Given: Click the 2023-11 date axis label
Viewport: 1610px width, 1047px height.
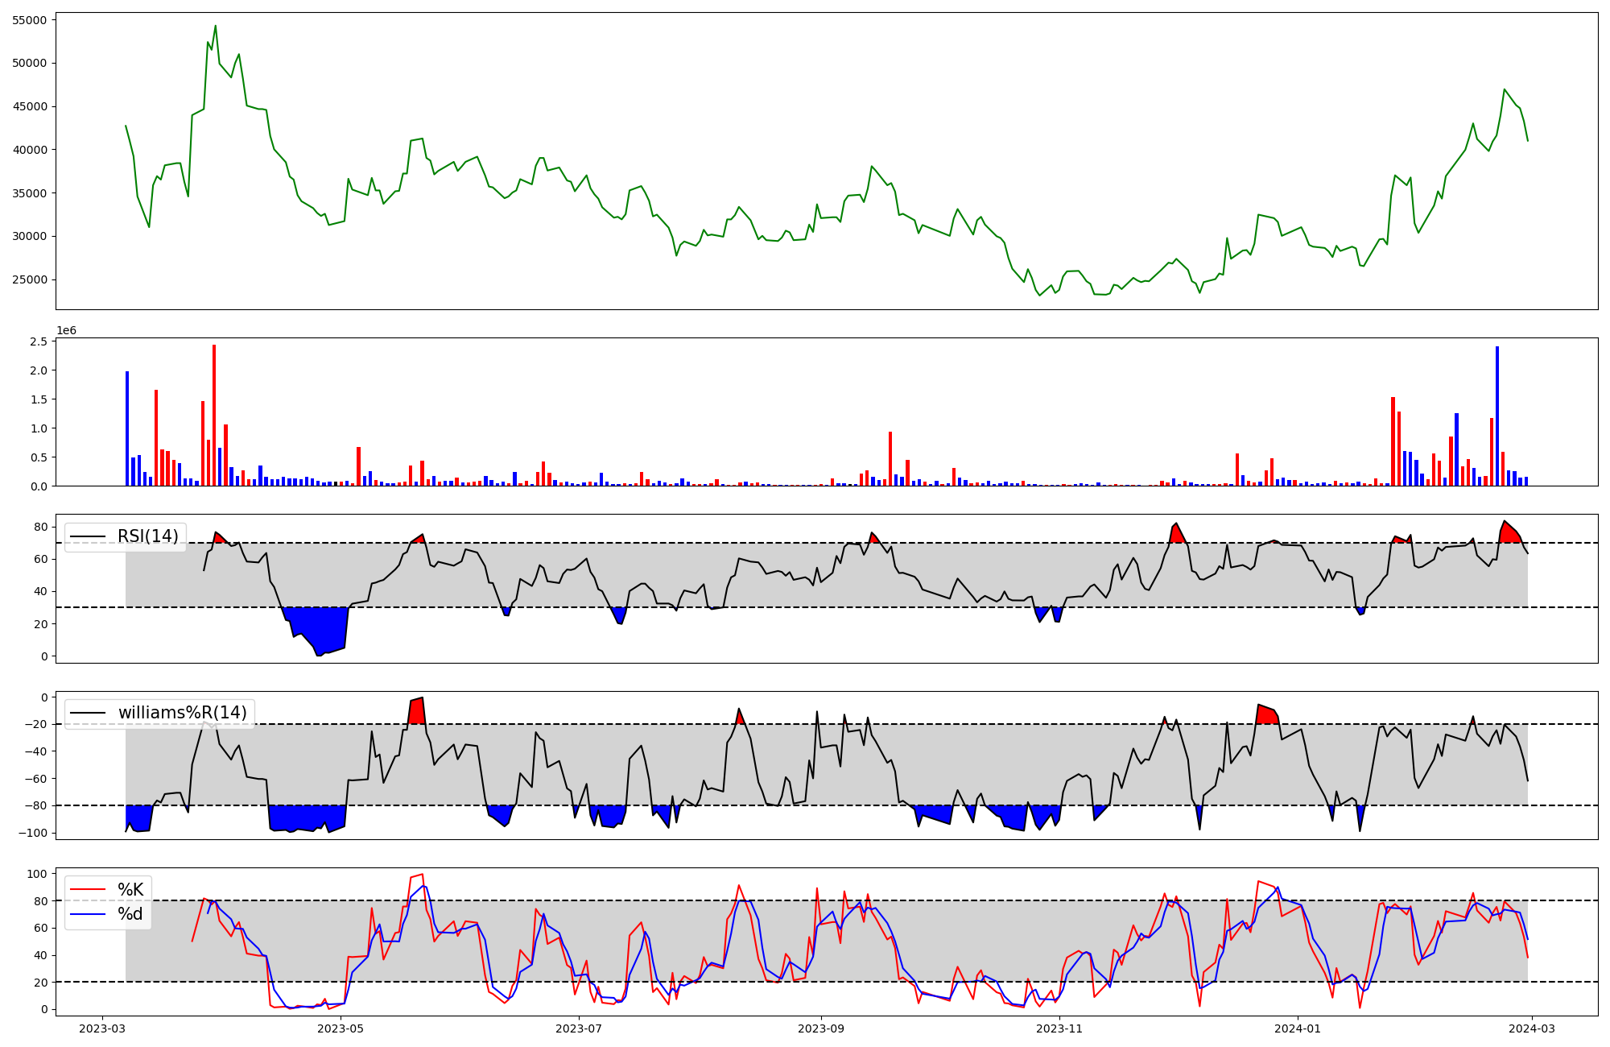Looking at the screenshot, I should coord(1059,1028).
